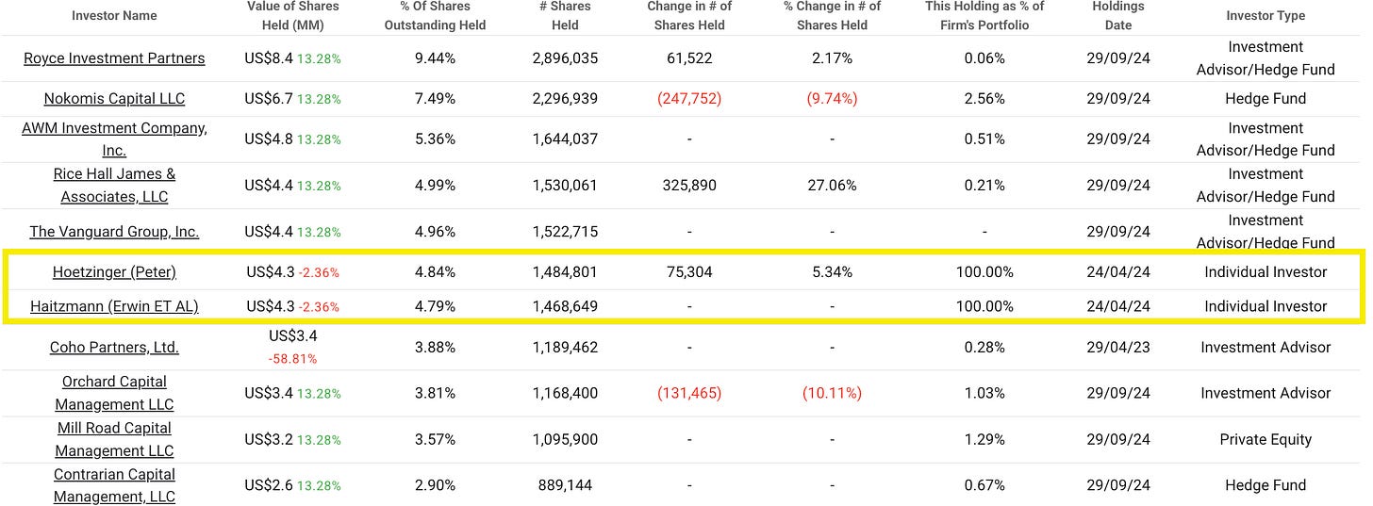1373x506 pixels.
Task: Click % Change in # of Shares header
Action: [831, 16]
